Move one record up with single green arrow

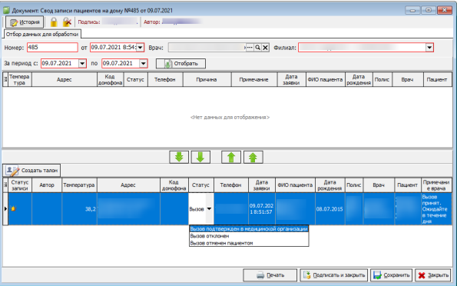coord(231,158)
